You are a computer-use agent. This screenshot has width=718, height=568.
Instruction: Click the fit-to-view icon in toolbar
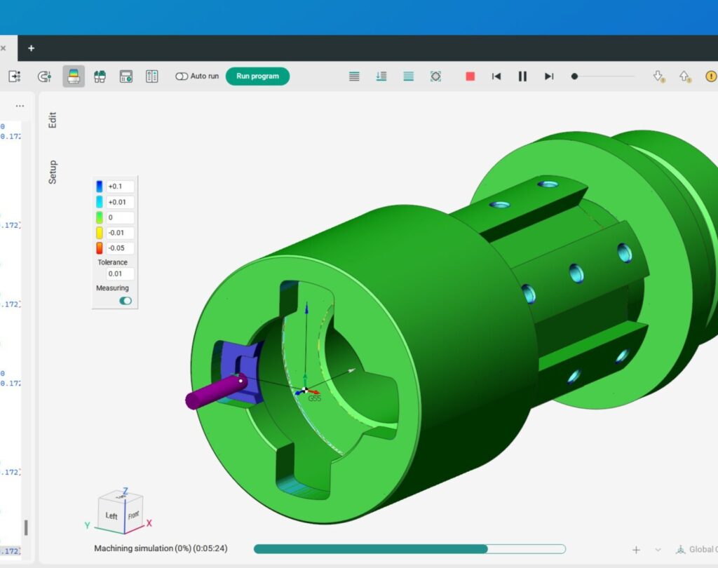(x=435, y=76)
